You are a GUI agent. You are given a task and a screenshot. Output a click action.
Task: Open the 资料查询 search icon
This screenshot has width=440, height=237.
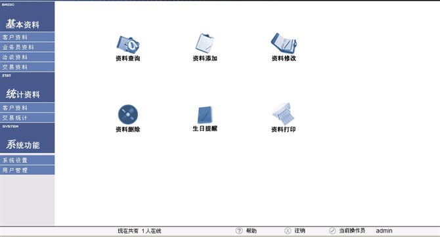pos(128,45)
